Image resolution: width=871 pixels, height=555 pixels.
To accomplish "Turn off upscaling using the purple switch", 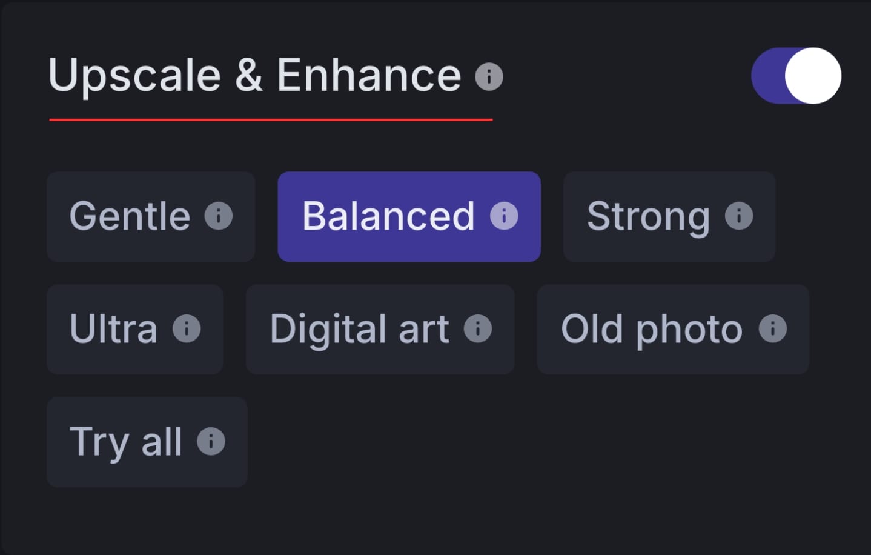I will 796,76.
